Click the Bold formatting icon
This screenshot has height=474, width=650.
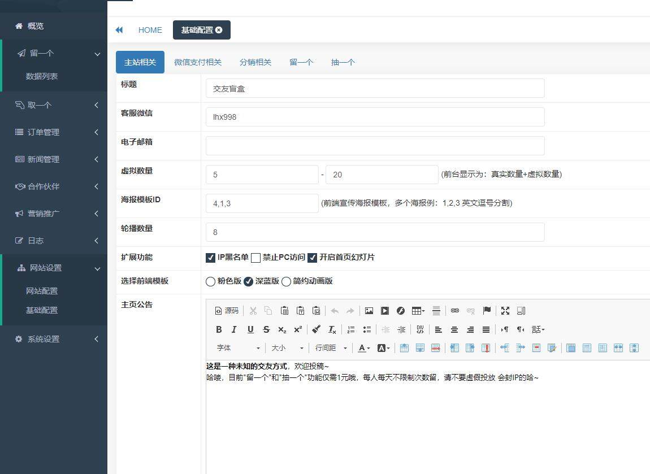[x=219, y=329]
